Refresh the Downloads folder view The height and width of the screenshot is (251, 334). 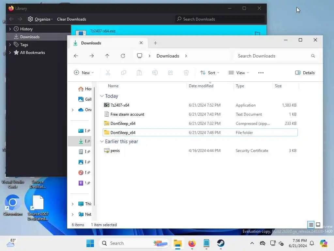click(x=123, y=56)
